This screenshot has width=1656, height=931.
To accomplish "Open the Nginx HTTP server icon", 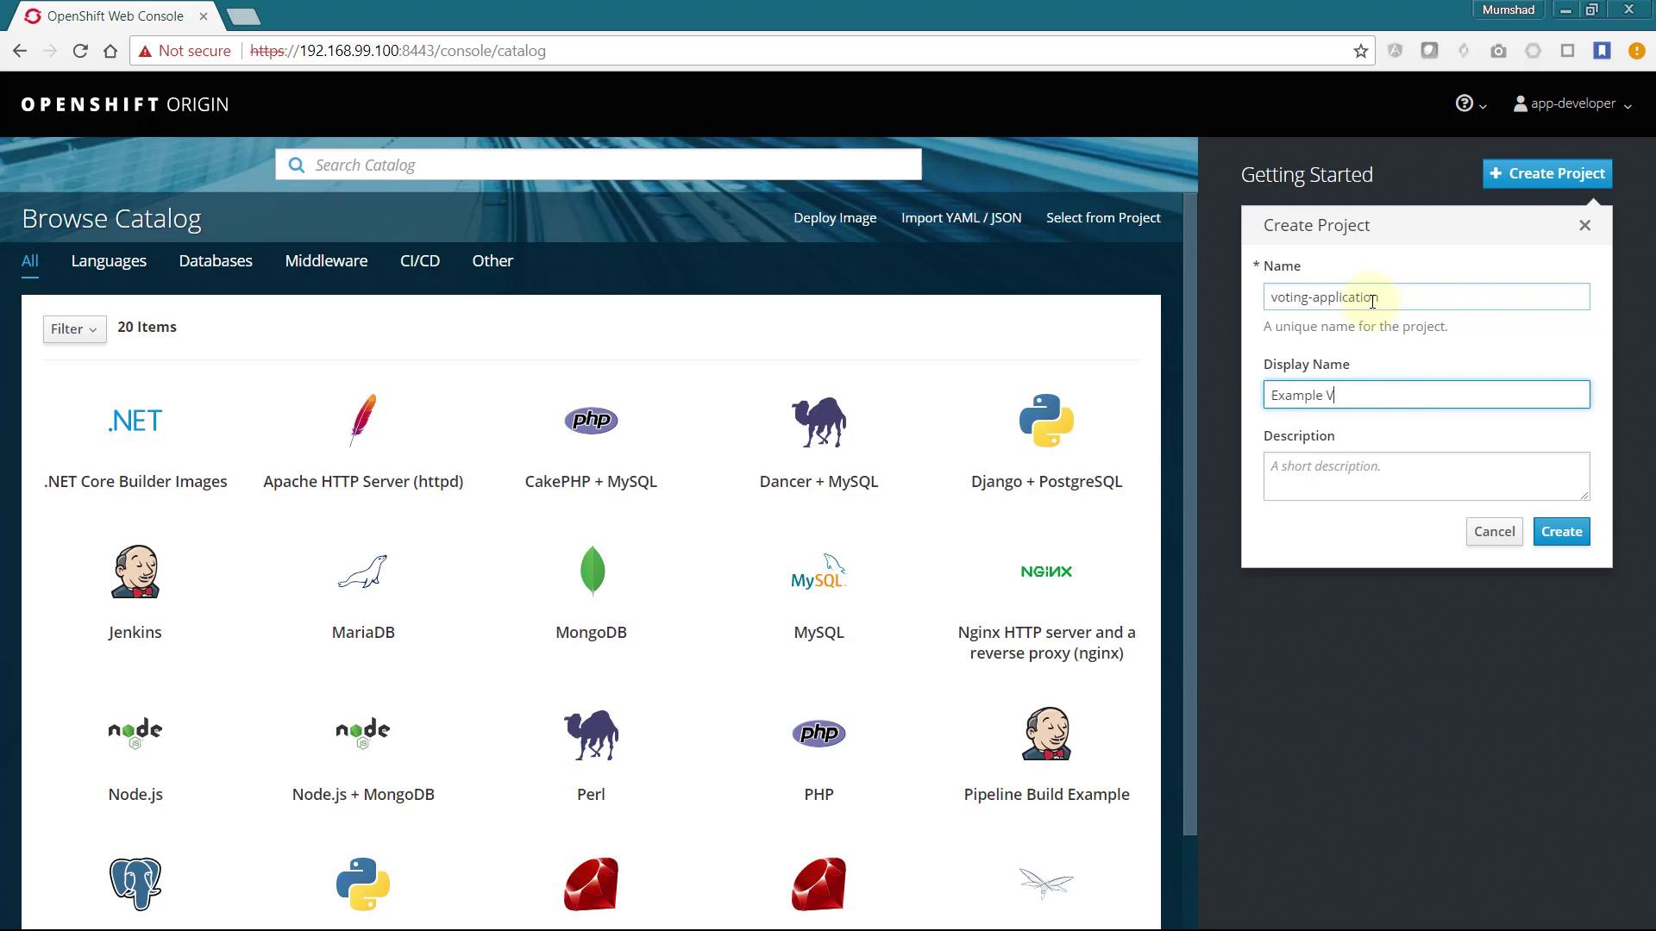I will click(x=1046, y=572).
